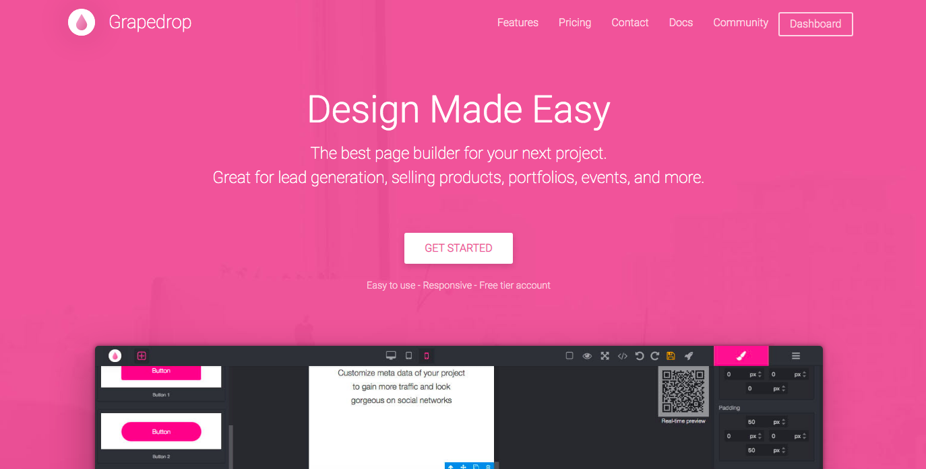The image size is (926, 469).
Task: Switch to mobile device preview
Action: (x=426, y=356)
